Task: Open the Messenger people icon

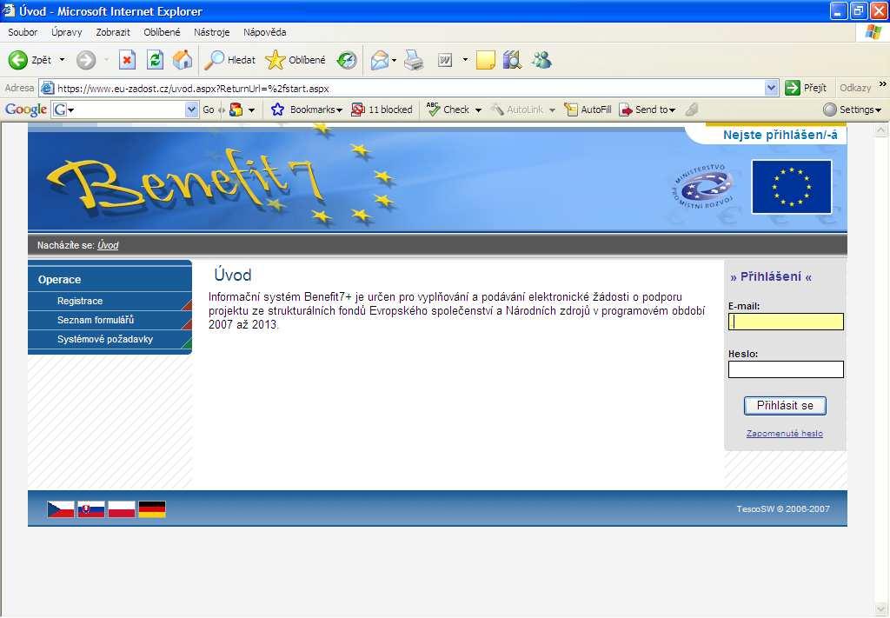Action: [541, 60]
